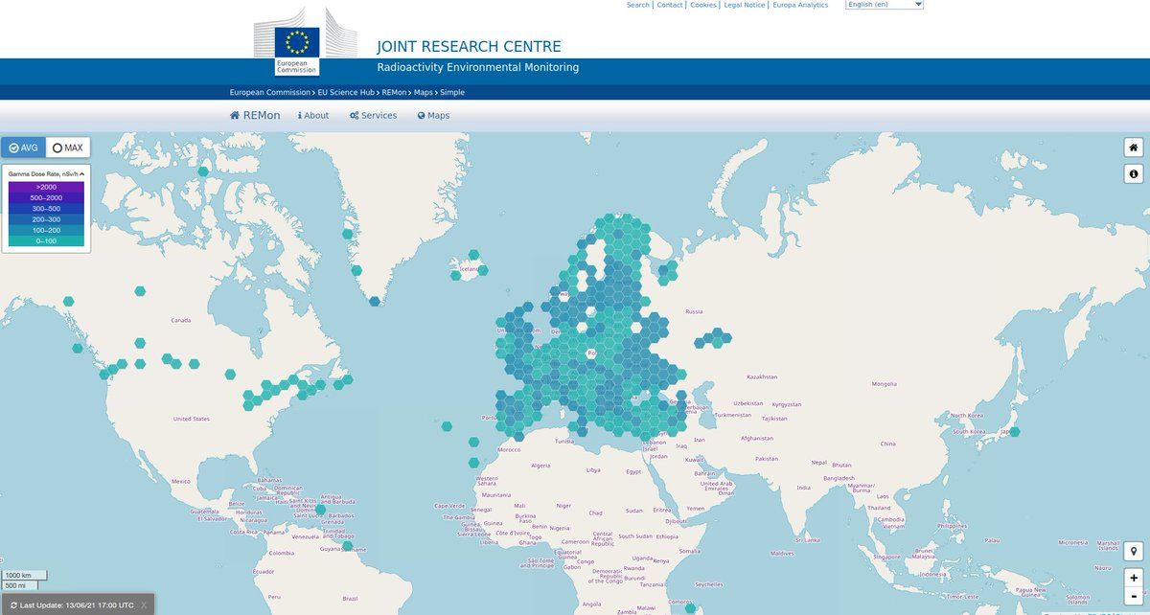
Task: Click the Kazakhstan label on the map
Action: click(761, 376)
